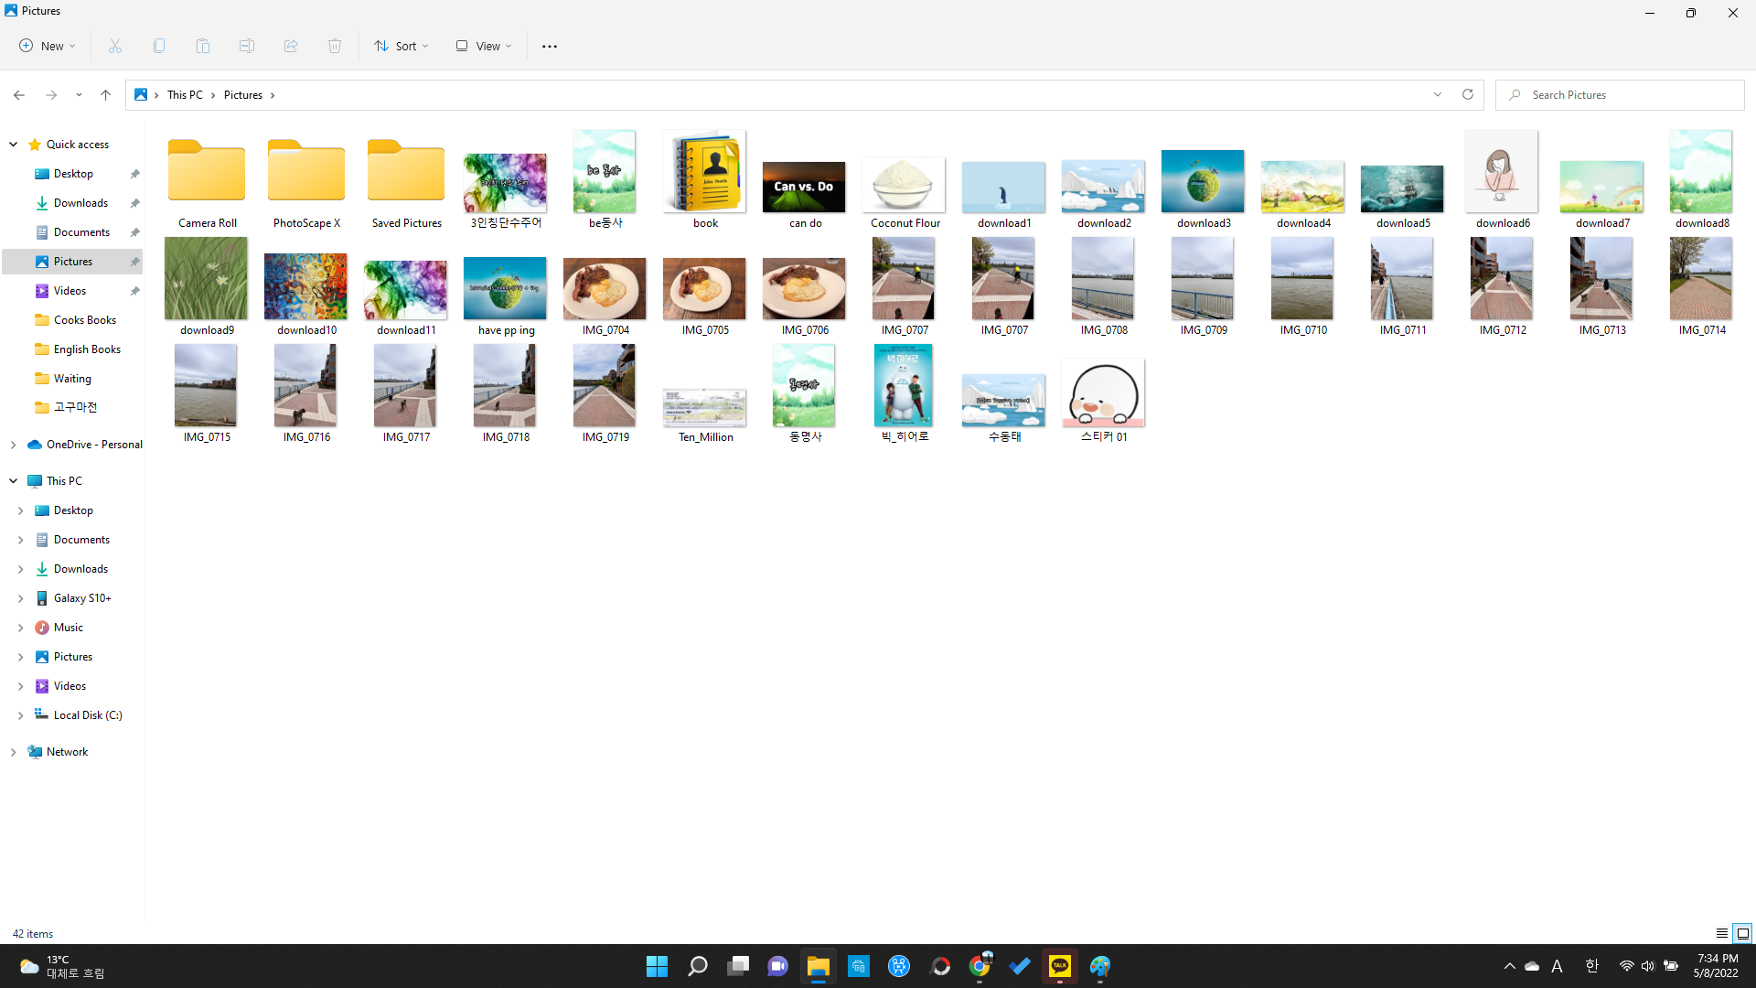Click the Paste icon in toolbar
The height and width of the screenshot is (988, 1756).
(203, 46)
